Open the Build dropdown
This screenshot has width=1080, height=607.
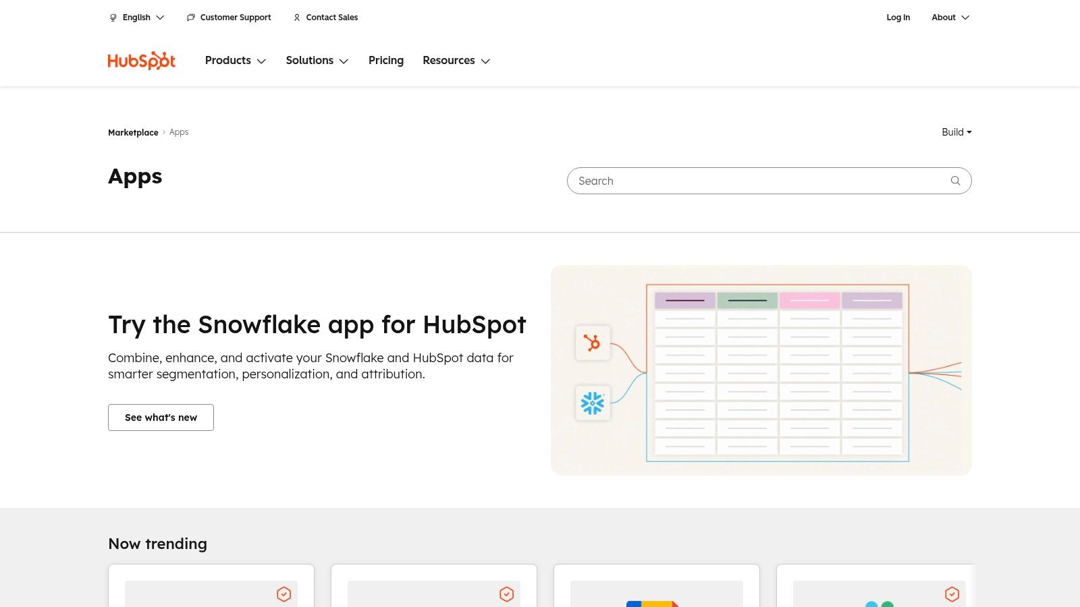pyautogui.click(x=956, y=132)
